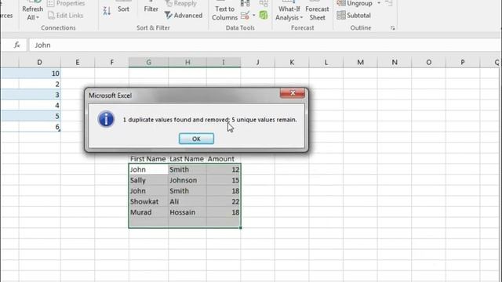This screenshot has width=502, height=282.
Task: Open Advanced filter options
Action: 184,16
